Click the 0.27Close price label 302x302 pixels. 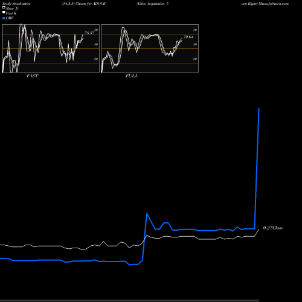273,228
